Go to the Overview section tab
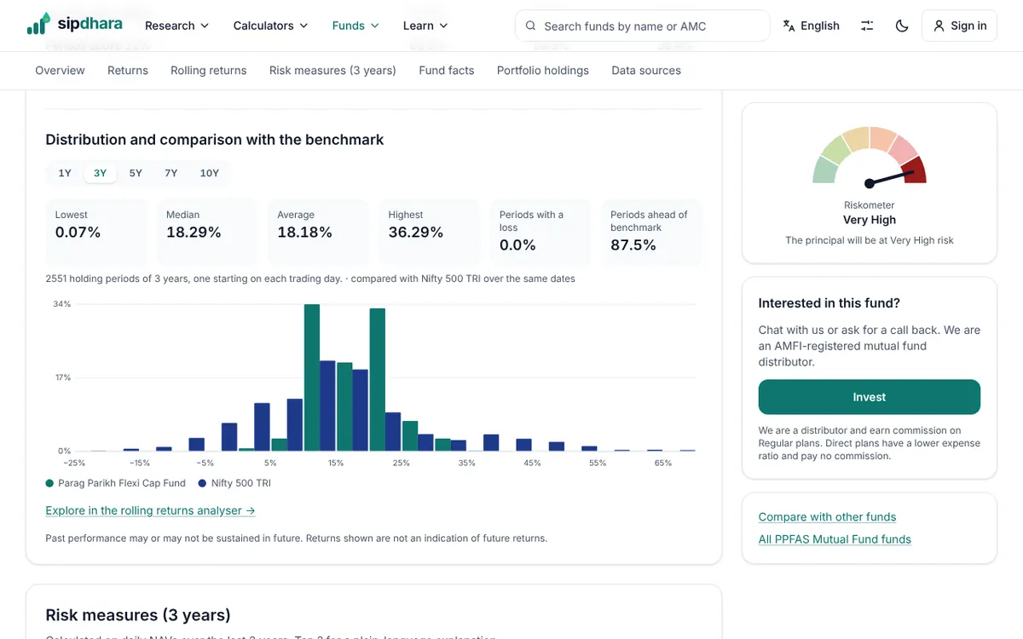This screenshot has width=1023, height=639. pos(60,71)
